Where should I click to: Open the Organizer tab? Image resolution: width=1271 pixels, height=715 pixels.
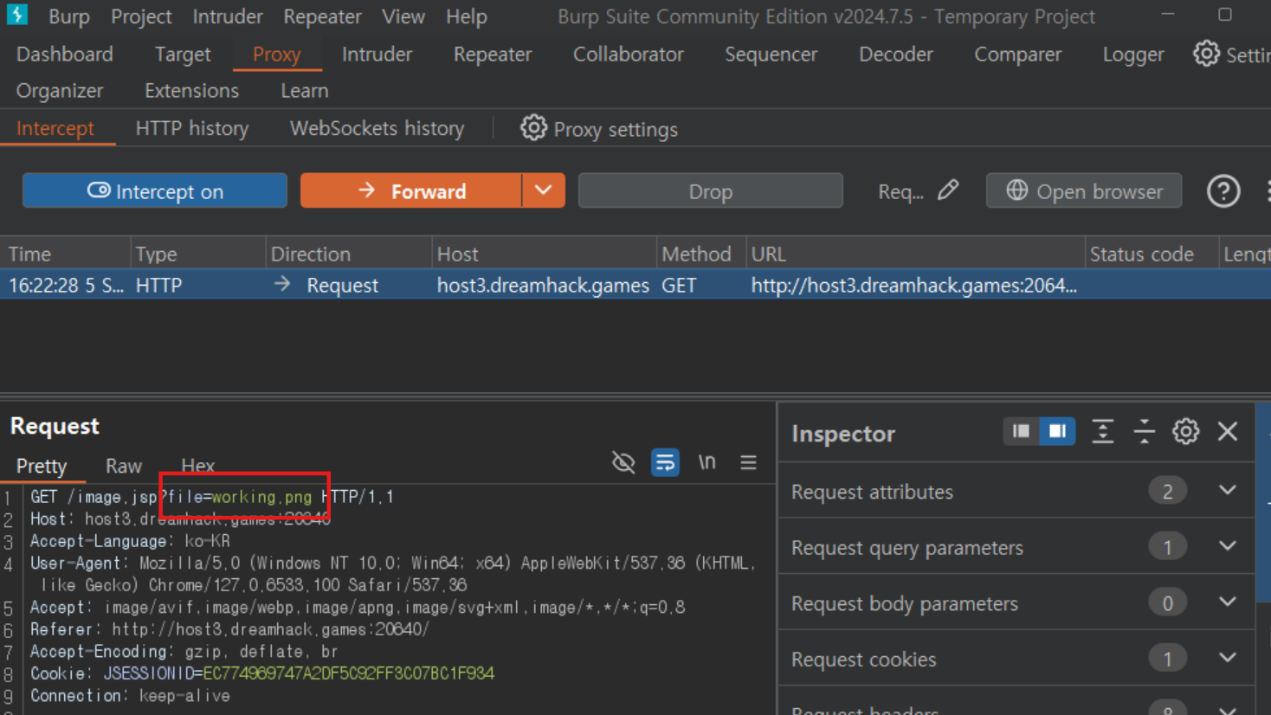60,90
